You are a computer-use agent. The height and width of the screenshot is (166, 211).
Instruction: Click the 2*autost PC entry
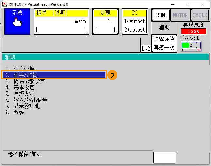pyautogui.click(x=135, y=30)
